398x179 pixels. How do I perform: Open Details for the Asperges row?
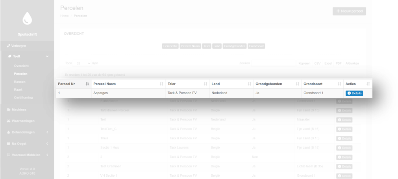pos(354,93)
